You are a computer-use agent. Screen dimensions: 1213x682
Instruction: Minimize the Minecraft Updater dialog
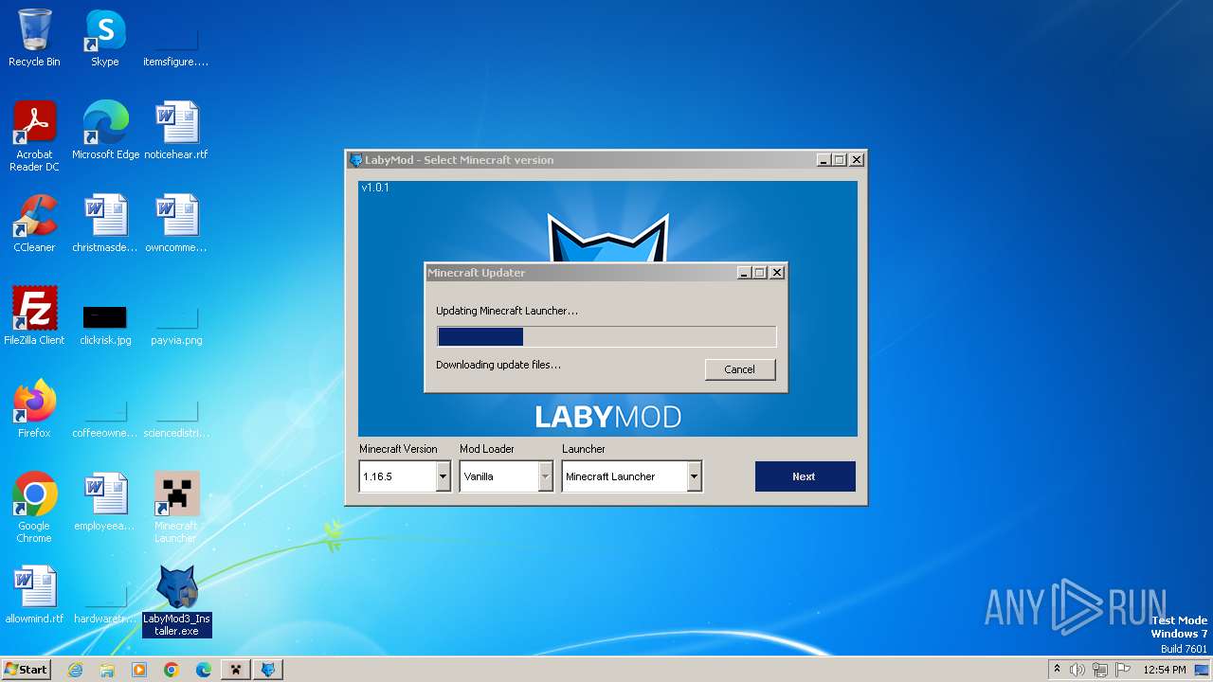745,273
